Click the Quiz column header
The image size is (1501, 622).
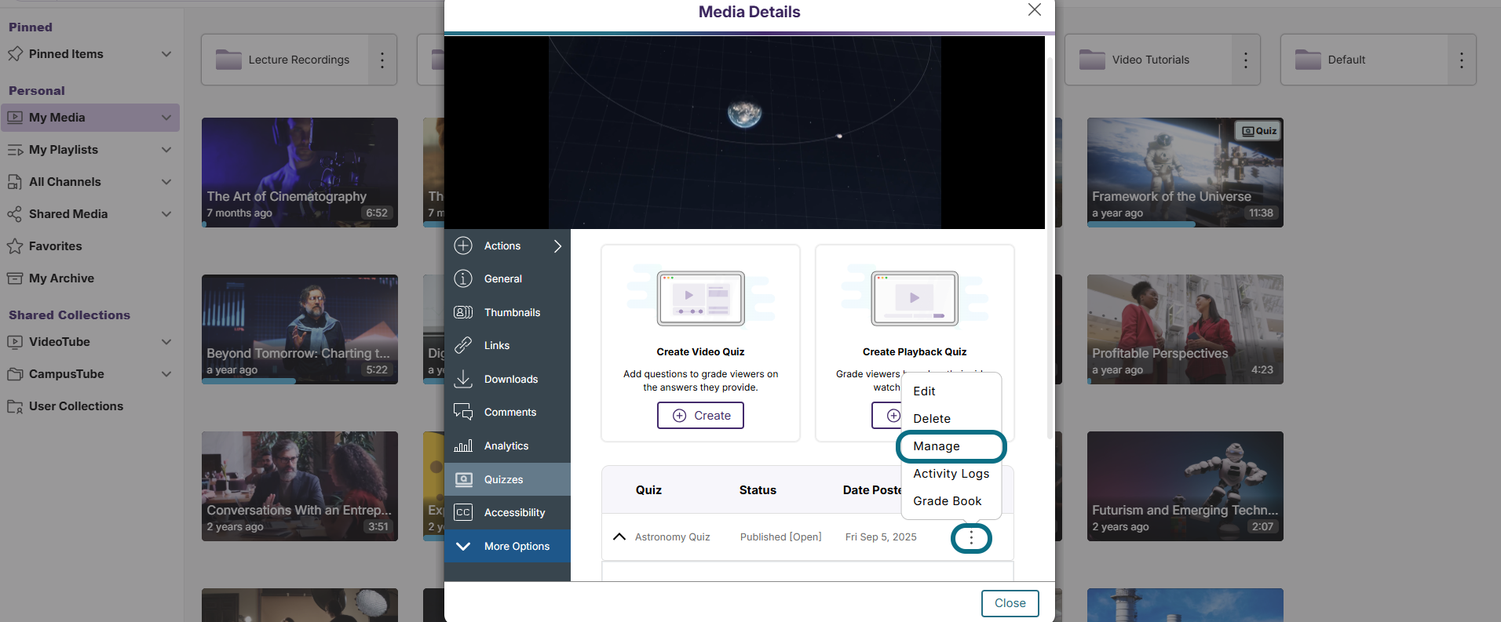[648, 490]
